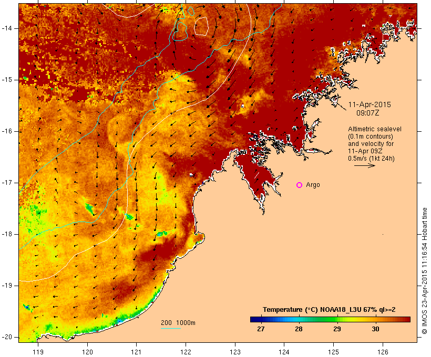Click the 'Argo' legend label

click(313, 185)
